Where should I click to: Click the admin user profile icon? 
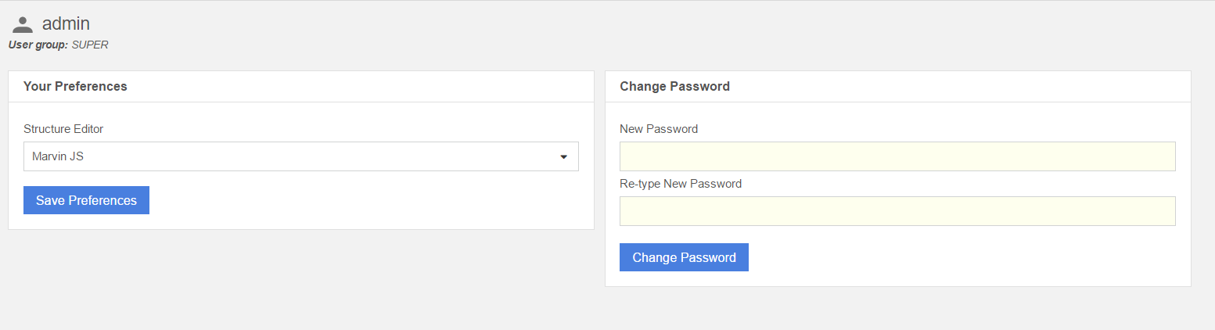(x=23, y=24)
